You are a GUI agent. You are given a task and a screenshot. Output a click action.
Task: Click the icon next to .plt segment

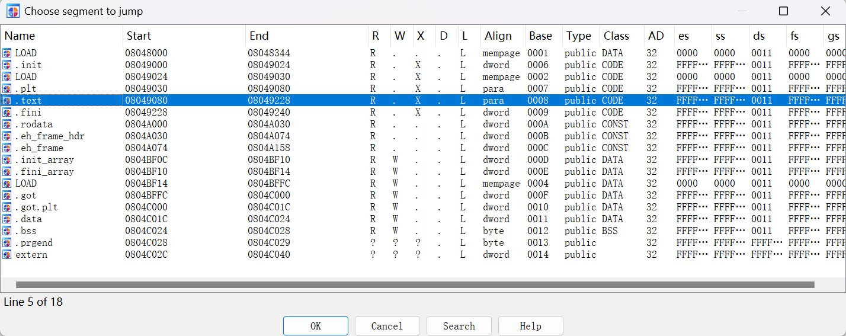tap(7, 89)
